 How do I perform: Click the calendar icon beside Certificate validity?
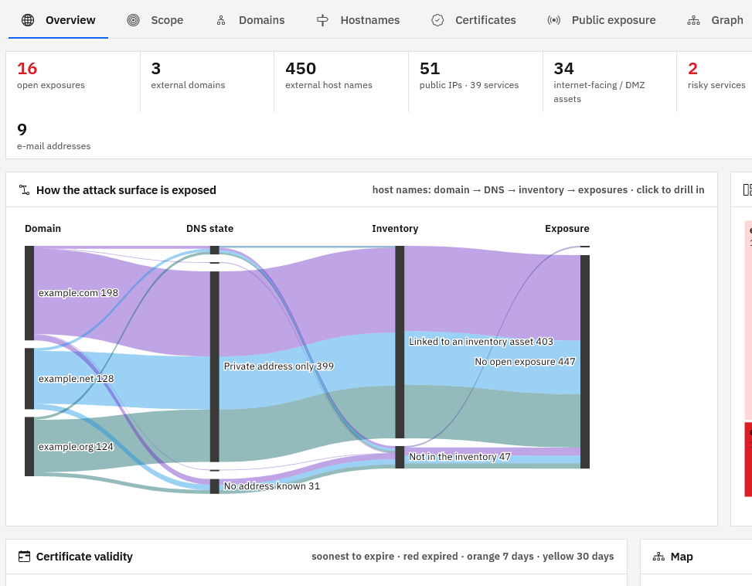click(x=24, y=557)
